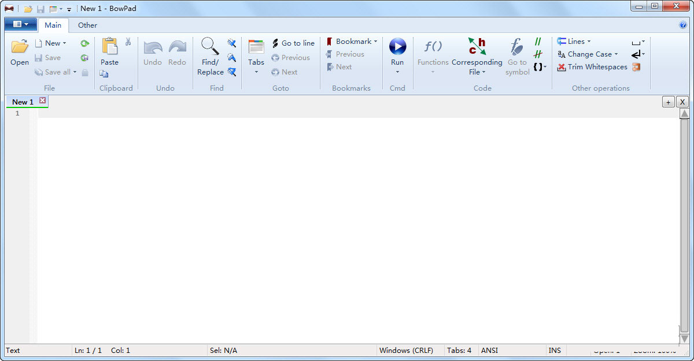The image size is (694, 361).
Task: Open the Lines dropdown menu
Action: point(589,42)
